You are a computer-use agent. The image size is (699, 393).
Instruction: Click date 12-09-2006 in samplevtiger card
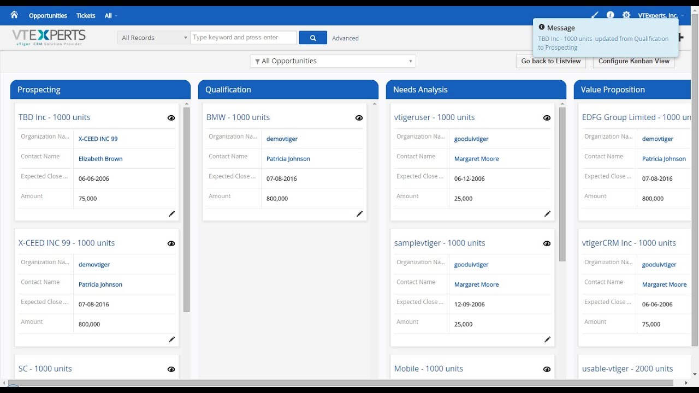tap(470, 304)
